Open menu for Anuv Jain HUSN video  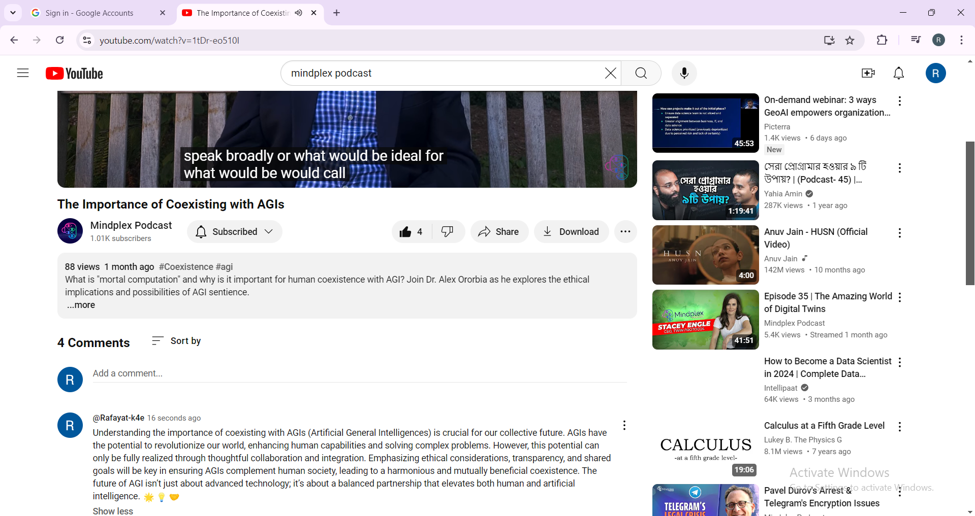pyautogui.click(x=900, y=233)
